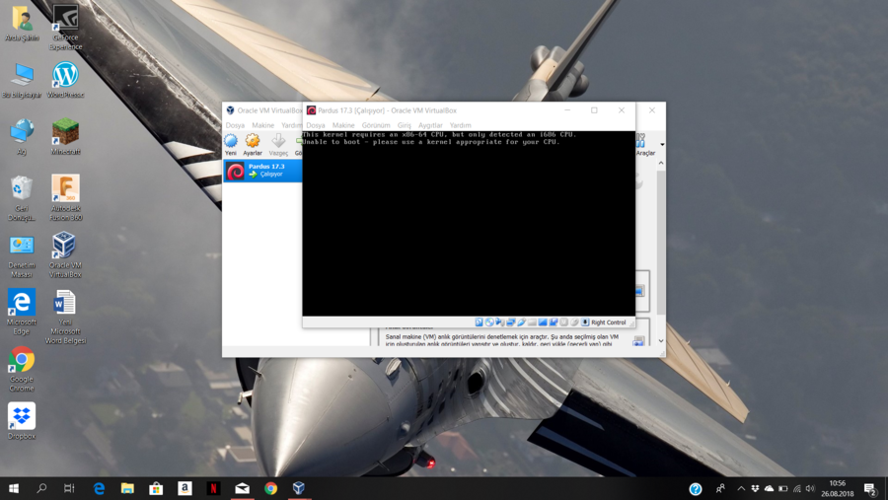Click the keyboard capture arrow icon beside Right Control
Viewport: 888px width, 500px height.
(585, 322)
